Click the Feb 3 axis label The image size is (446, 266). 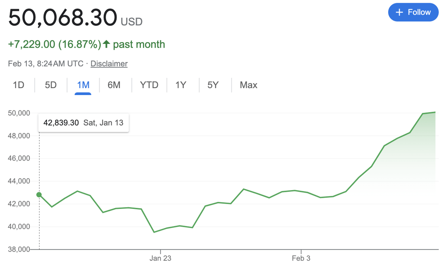[301, 258]
